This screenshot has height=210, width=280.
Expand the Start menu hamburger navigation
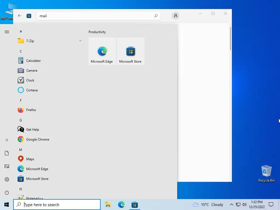coord(7,32)
